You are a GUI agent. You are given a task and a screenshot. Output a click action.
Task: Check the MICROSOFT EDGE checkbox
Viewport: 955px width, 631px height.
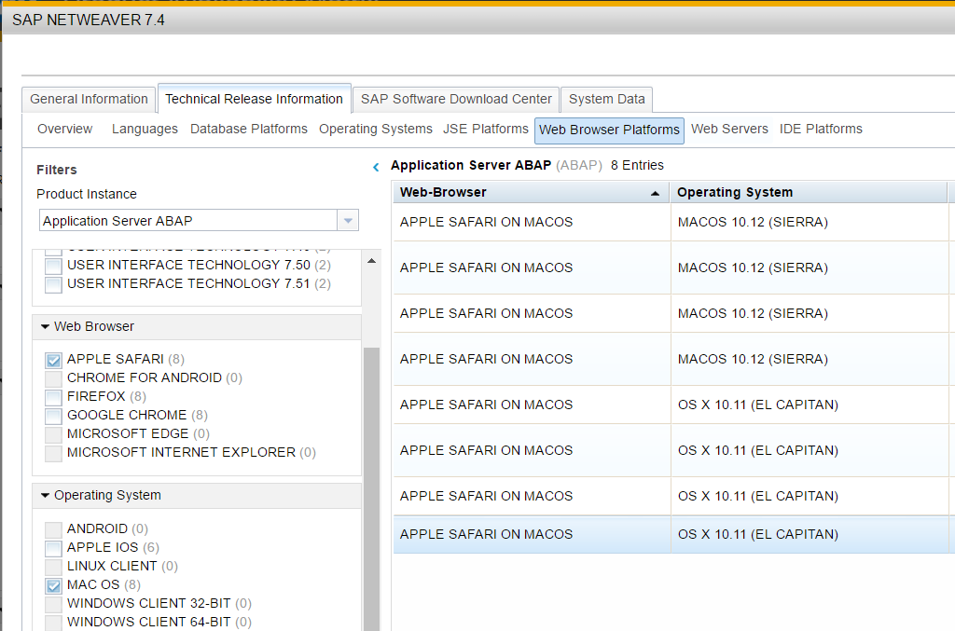53,434
